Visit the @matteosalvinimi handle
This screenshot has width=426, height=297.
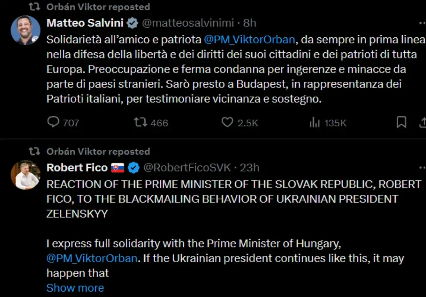(188, 23)
